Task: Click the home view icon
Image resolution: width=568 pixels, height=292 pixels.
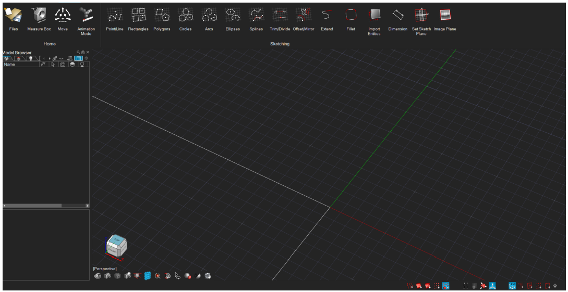Action: click(x=117, y=276)
